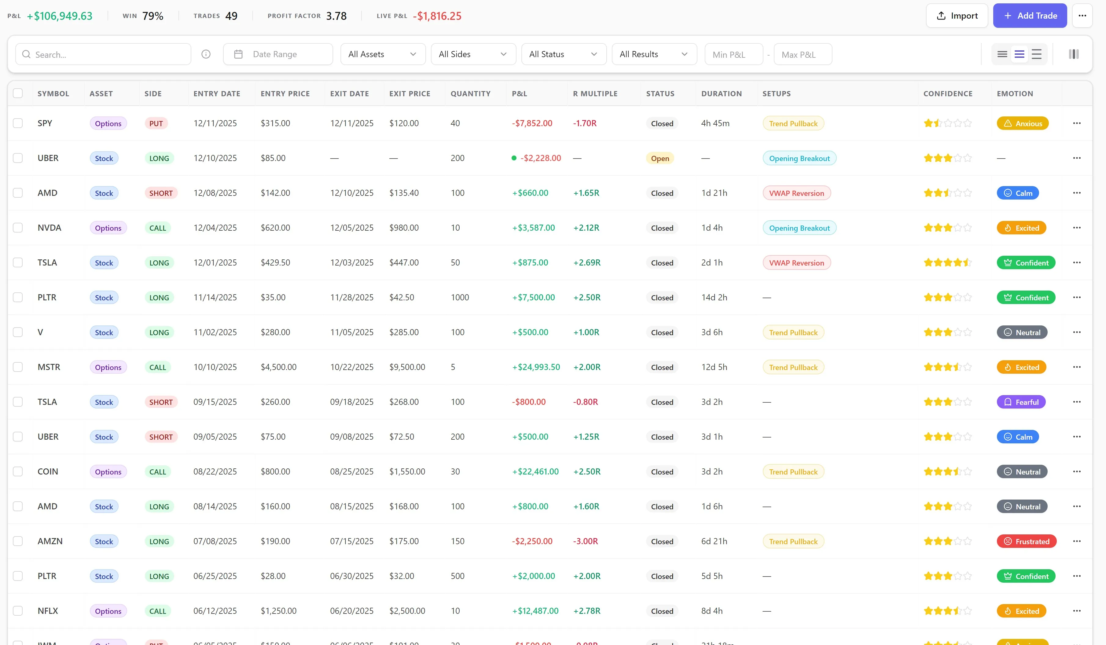Focus the Max P&L input field
1106x645 pixels.
point(803,54)
